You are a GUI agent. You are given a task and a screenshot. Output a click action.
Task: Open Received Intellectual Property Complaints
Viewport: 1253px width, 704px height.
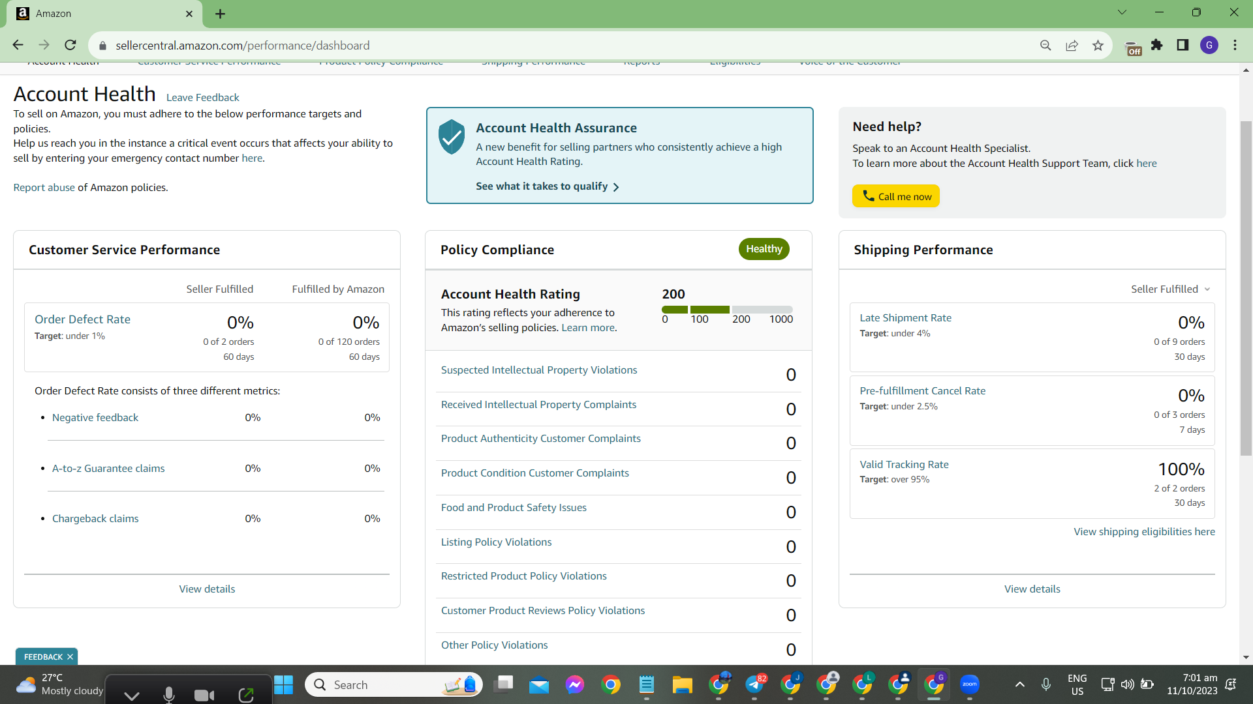tap(538, 405)
